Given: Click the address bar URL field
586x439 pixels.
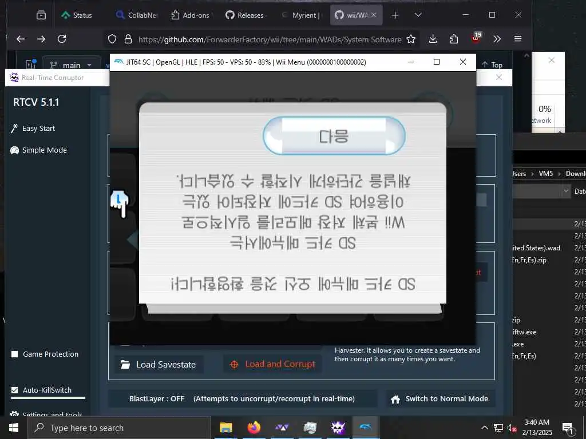Looking at the screenshot, I should [x=270, y=39].
